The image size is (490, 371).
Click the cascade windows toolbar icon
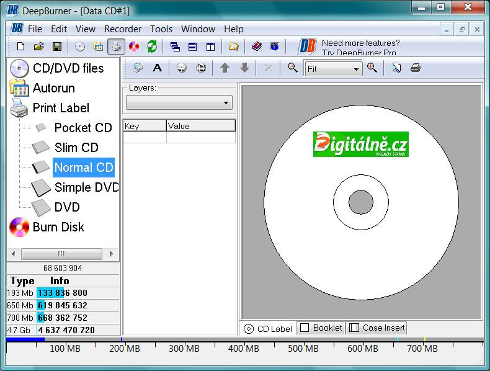coord(175,47)
